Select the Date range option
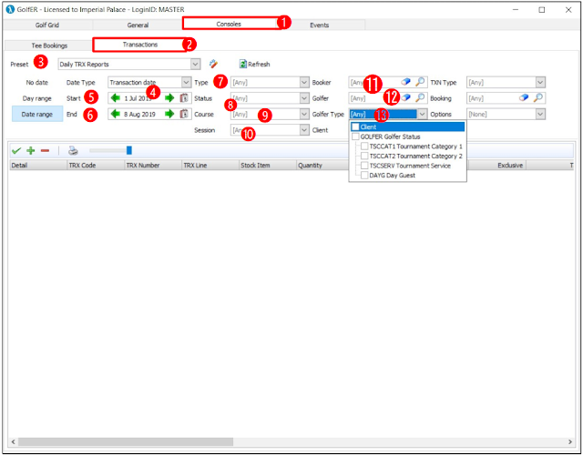The height and width of the screenshot is (455, 583). [x=37, y=115]
